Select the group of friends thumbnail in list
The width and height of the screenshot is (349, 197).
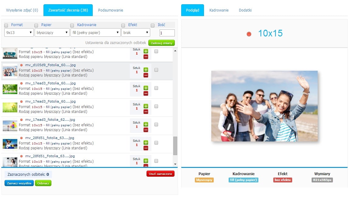[x=10, y=71]
